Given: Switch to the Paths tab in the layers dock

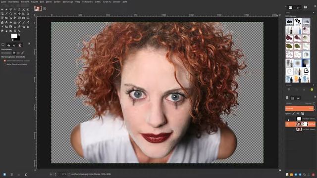Looking at the screenshot, I should pos(298,98).
